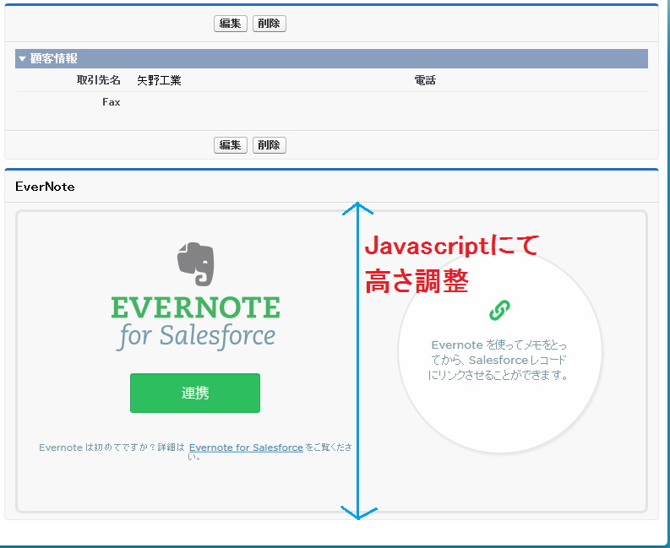Viewport: 670px width, 548px height.
Task: Click the 取引先名 field label
Action: pyautogui.click(x=98, y=80)
